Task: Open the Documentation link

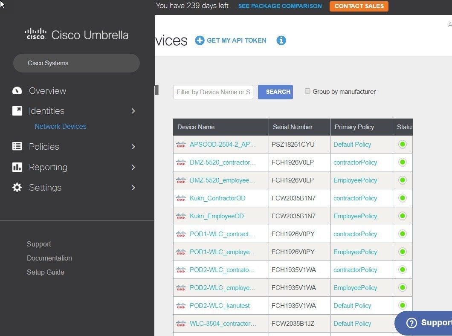Action: tap(49, 258)
